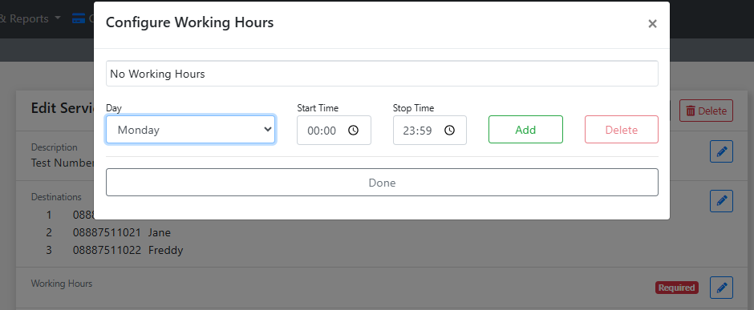Click the blue credit card icon in navbar

pos(79,18)
